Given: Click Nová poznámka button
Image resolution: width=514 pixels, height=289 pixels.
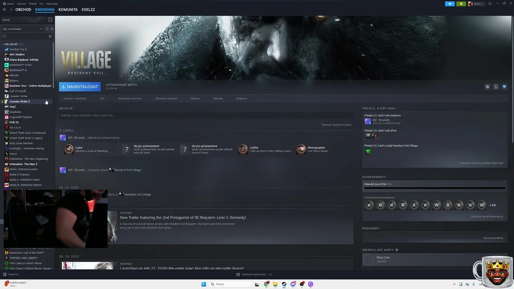Looking at the screenshot, I should (x=493, y=238).
